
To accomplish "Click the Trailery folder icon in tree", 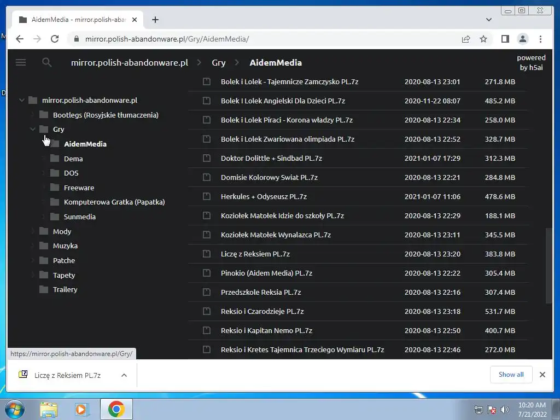I will click(x=44, y=289).
